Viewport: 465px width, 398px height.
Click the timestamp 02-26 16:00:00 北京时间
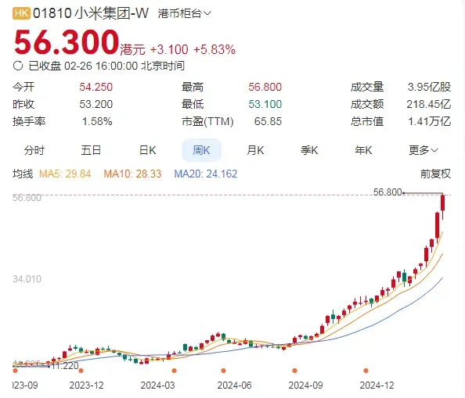point(124,66)
